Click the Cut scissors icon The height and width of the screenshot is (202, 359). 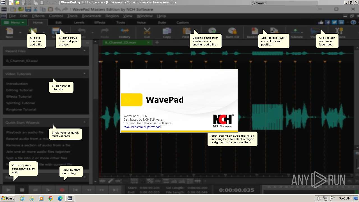pyautogui.click(x=147, y=32)
